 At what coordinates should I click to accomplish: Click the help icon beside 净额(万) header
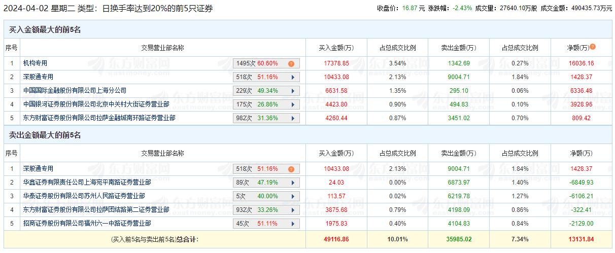pos(593,47)
